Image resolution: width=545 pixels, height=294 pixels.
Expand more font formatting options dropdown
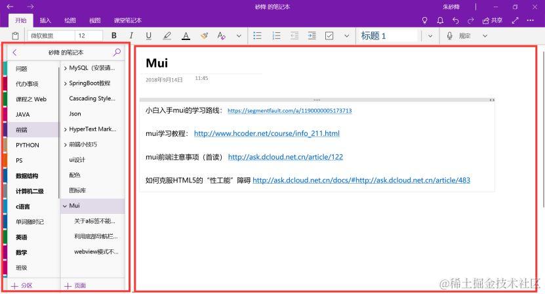[x=239, y=36]
